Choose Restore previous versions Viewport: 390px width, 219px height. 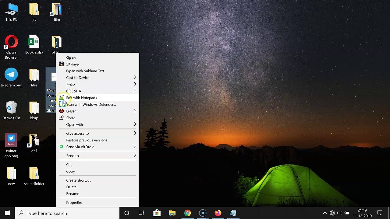(97, 140)
